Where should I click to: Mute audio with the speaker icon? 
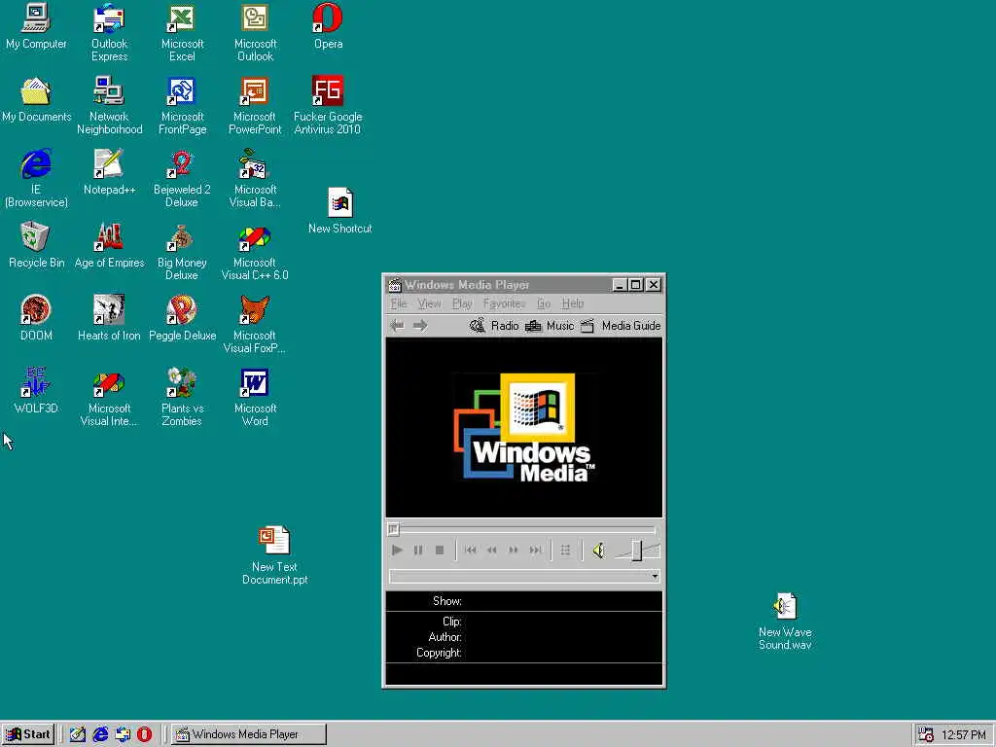[x=598, y=551]
